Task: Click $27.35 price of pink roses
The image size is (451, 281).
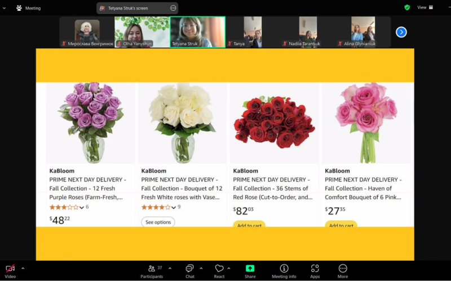Action: [335, 211]
